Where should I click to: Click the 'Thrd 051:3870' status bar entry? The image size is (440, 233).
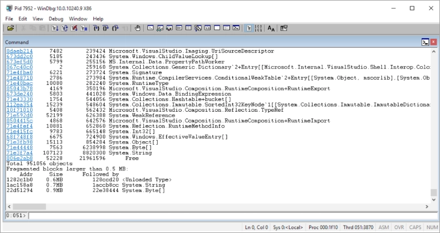click(x=359, y=227)
